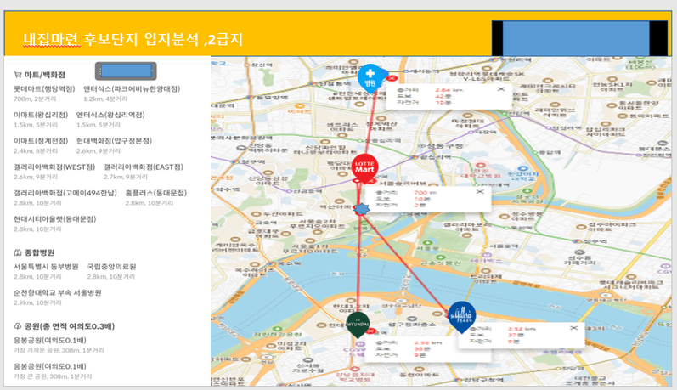Select 현대백화점(압구정본점) entry
This screenshot has height=390, width=677.
[114, 141]
